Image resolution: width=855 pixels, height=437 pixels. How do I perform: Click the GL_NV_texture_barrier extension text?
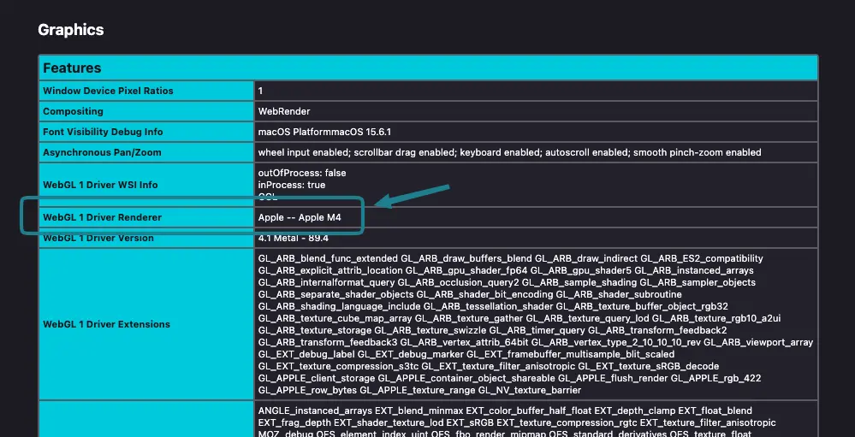[530, 390]
